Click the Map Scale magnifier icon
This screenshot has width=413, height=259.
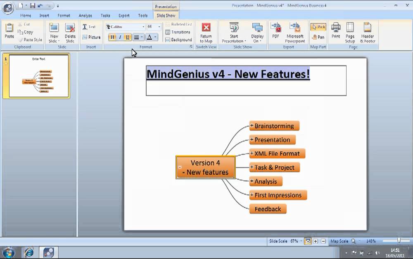pos(353,241)
